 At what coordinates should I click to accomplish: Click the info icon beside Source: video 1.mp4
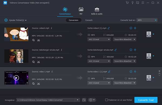(52, 72)
